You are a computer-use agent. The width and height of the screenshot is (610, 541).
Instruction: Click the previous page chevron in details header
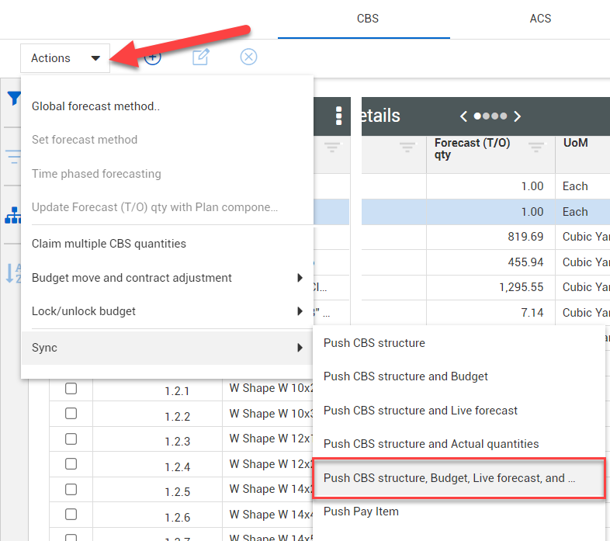point(463,116)
